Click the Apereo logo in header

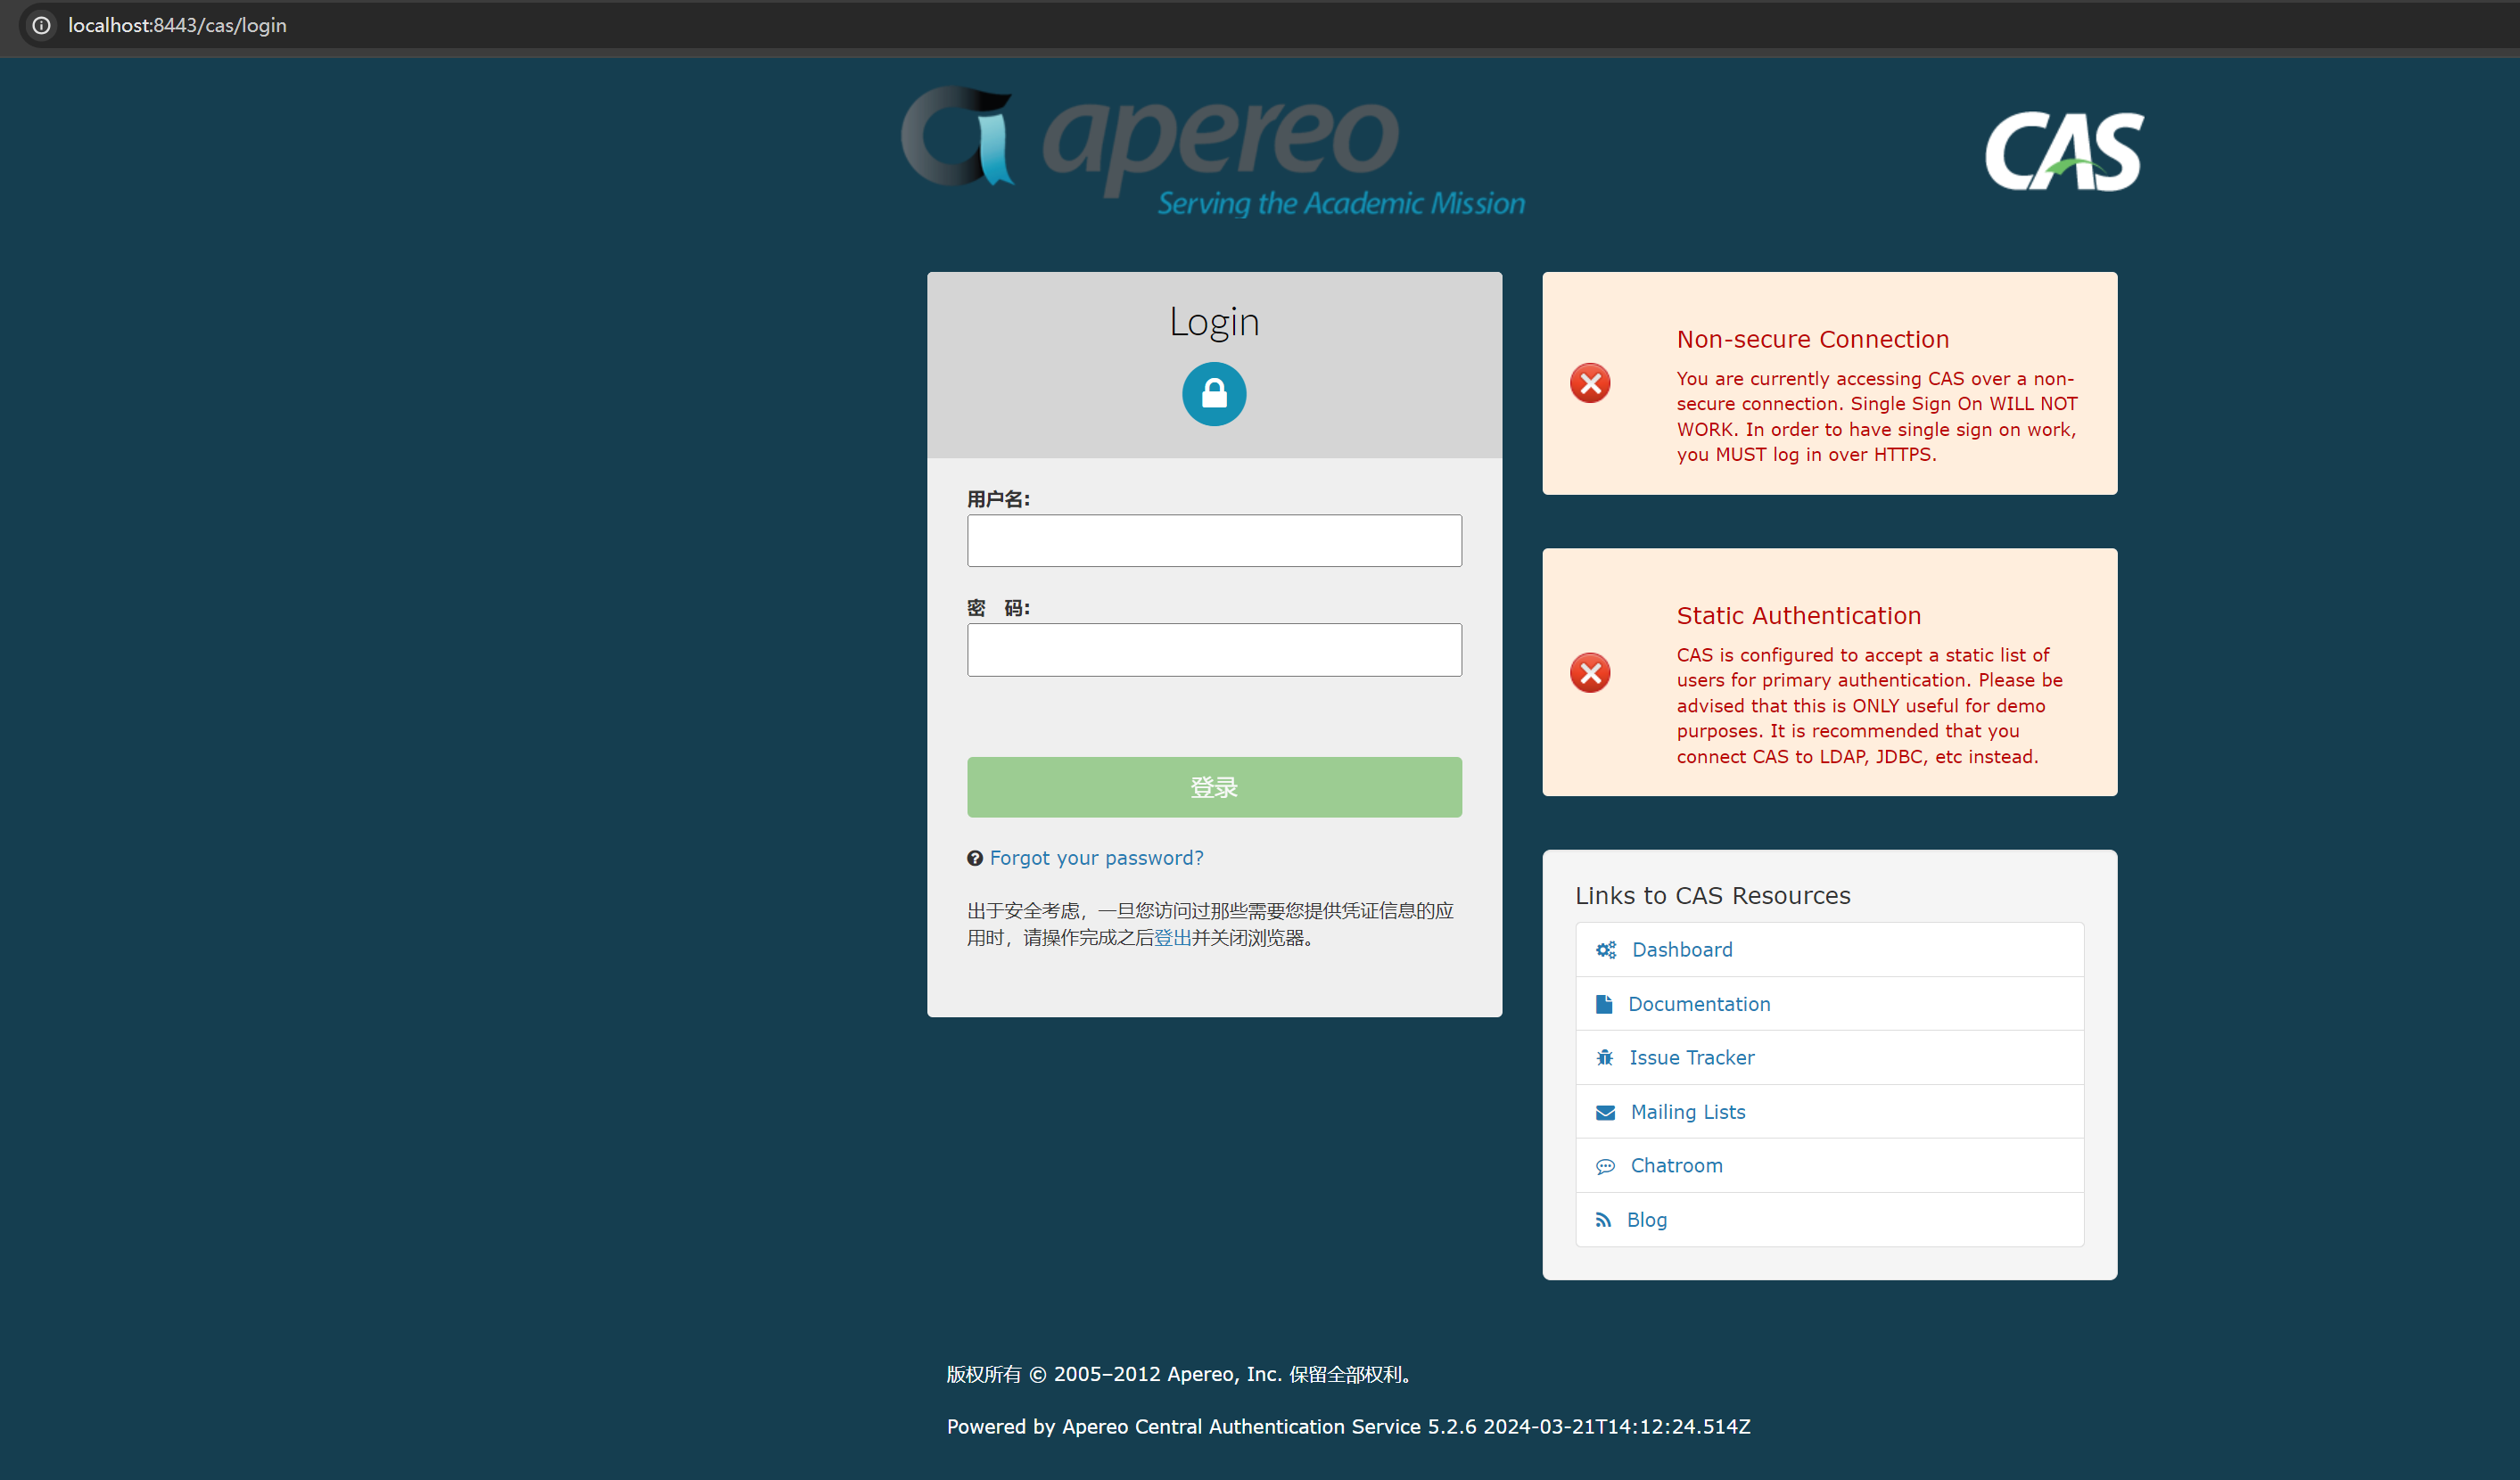(1213, 152)
